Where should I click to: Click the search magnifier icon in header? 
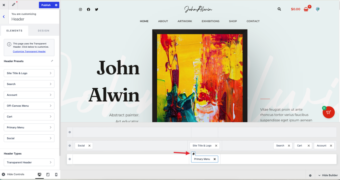[x=279, y=9]
